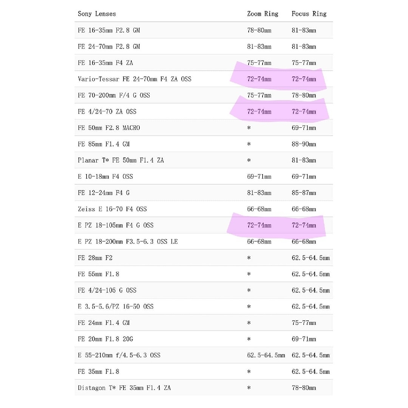Select Zeiss E 16-70 F4 OSS lens name
The width and height of the screenshot is (408, 408).
tap(112, 209)
